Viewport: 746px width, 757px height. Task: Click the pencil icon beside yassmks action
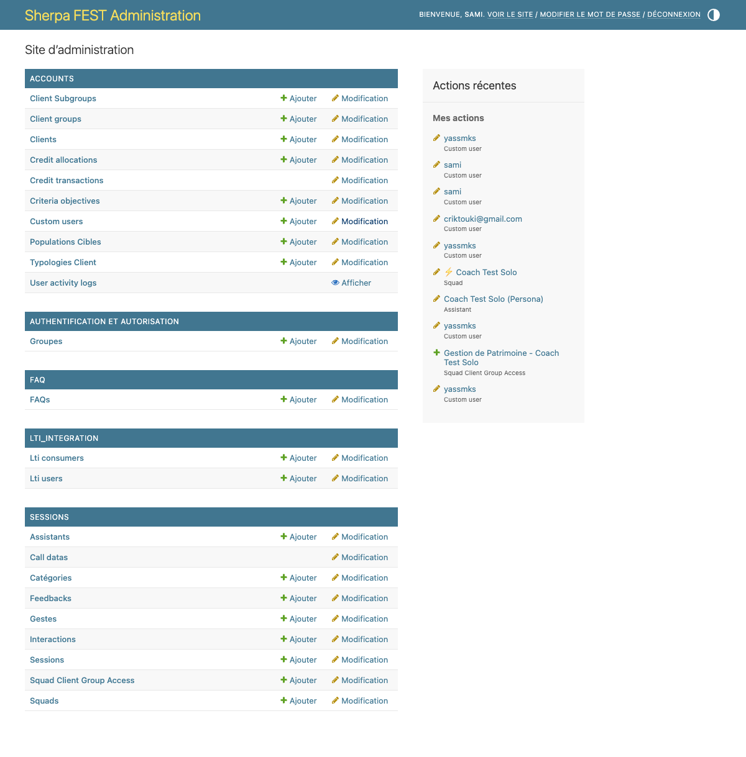pyautogui.click(x=436, y=138)
